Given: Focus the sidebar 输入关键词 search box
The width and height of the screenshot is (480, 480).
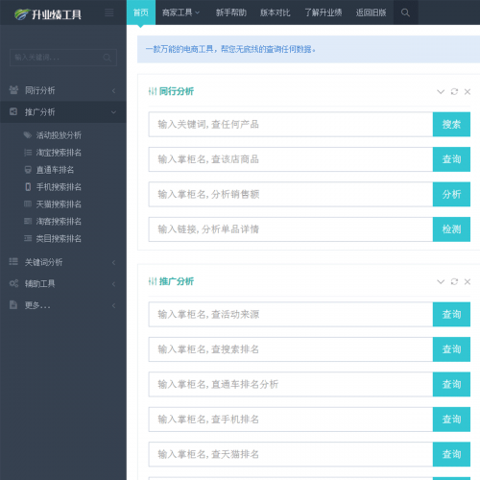Looking at the screenshot, I should click(x=63, y=58).
